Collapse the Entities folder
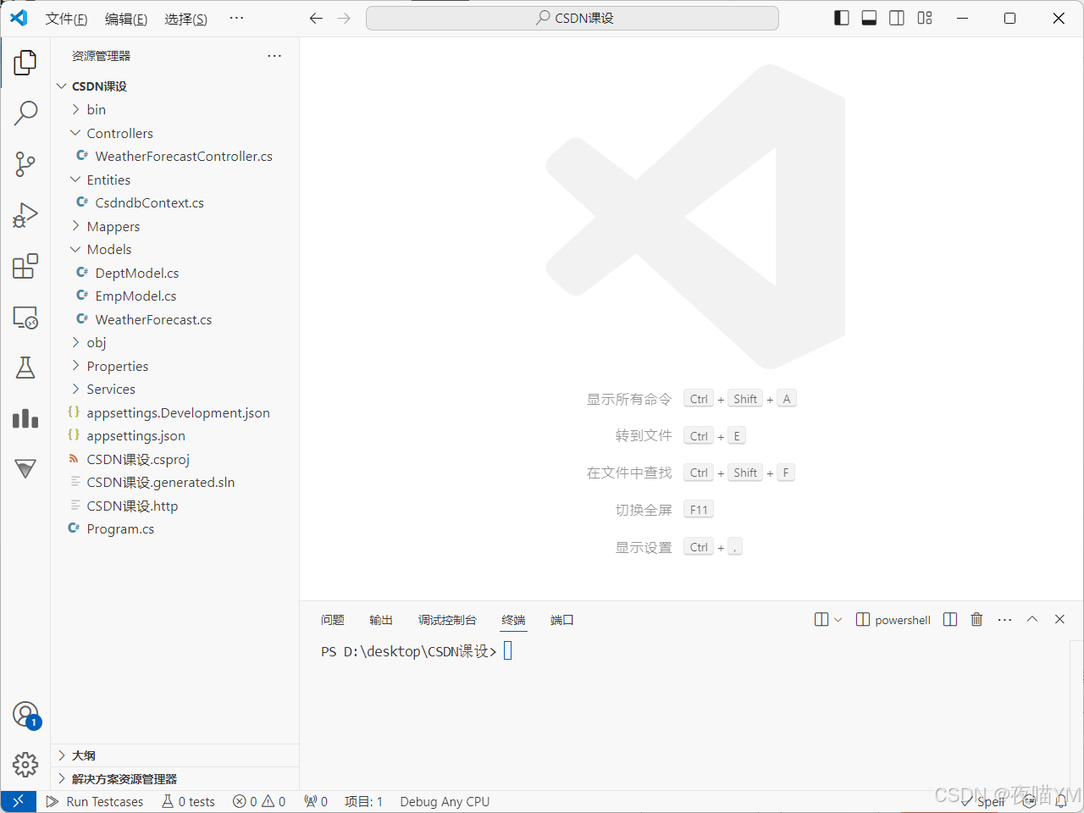This screenshot has height=813, width=1084. pyautogui.click(x=75, y=180)
